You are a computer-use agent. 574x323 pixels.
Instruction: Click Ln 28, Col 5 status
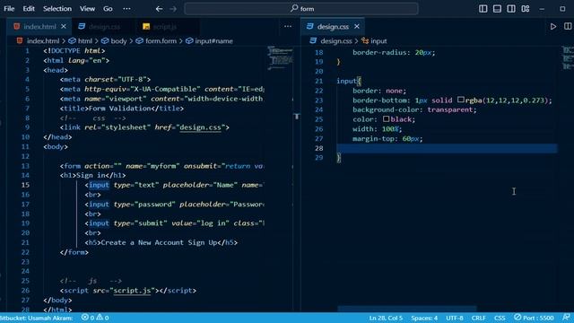[x=386, y=318]
